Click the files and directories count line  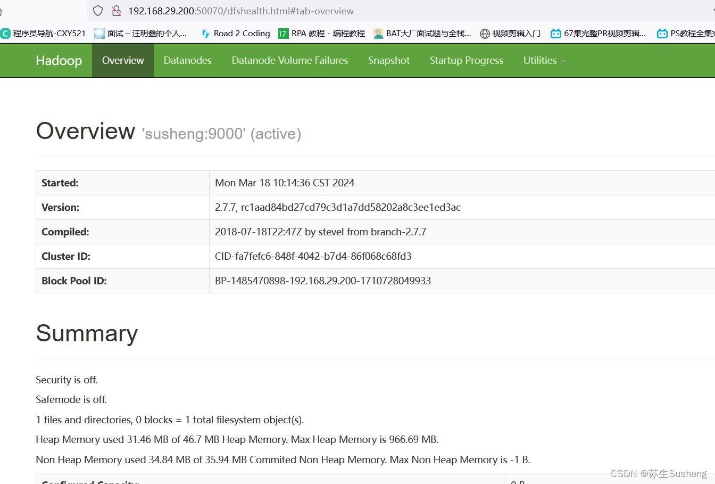point(170,420)
